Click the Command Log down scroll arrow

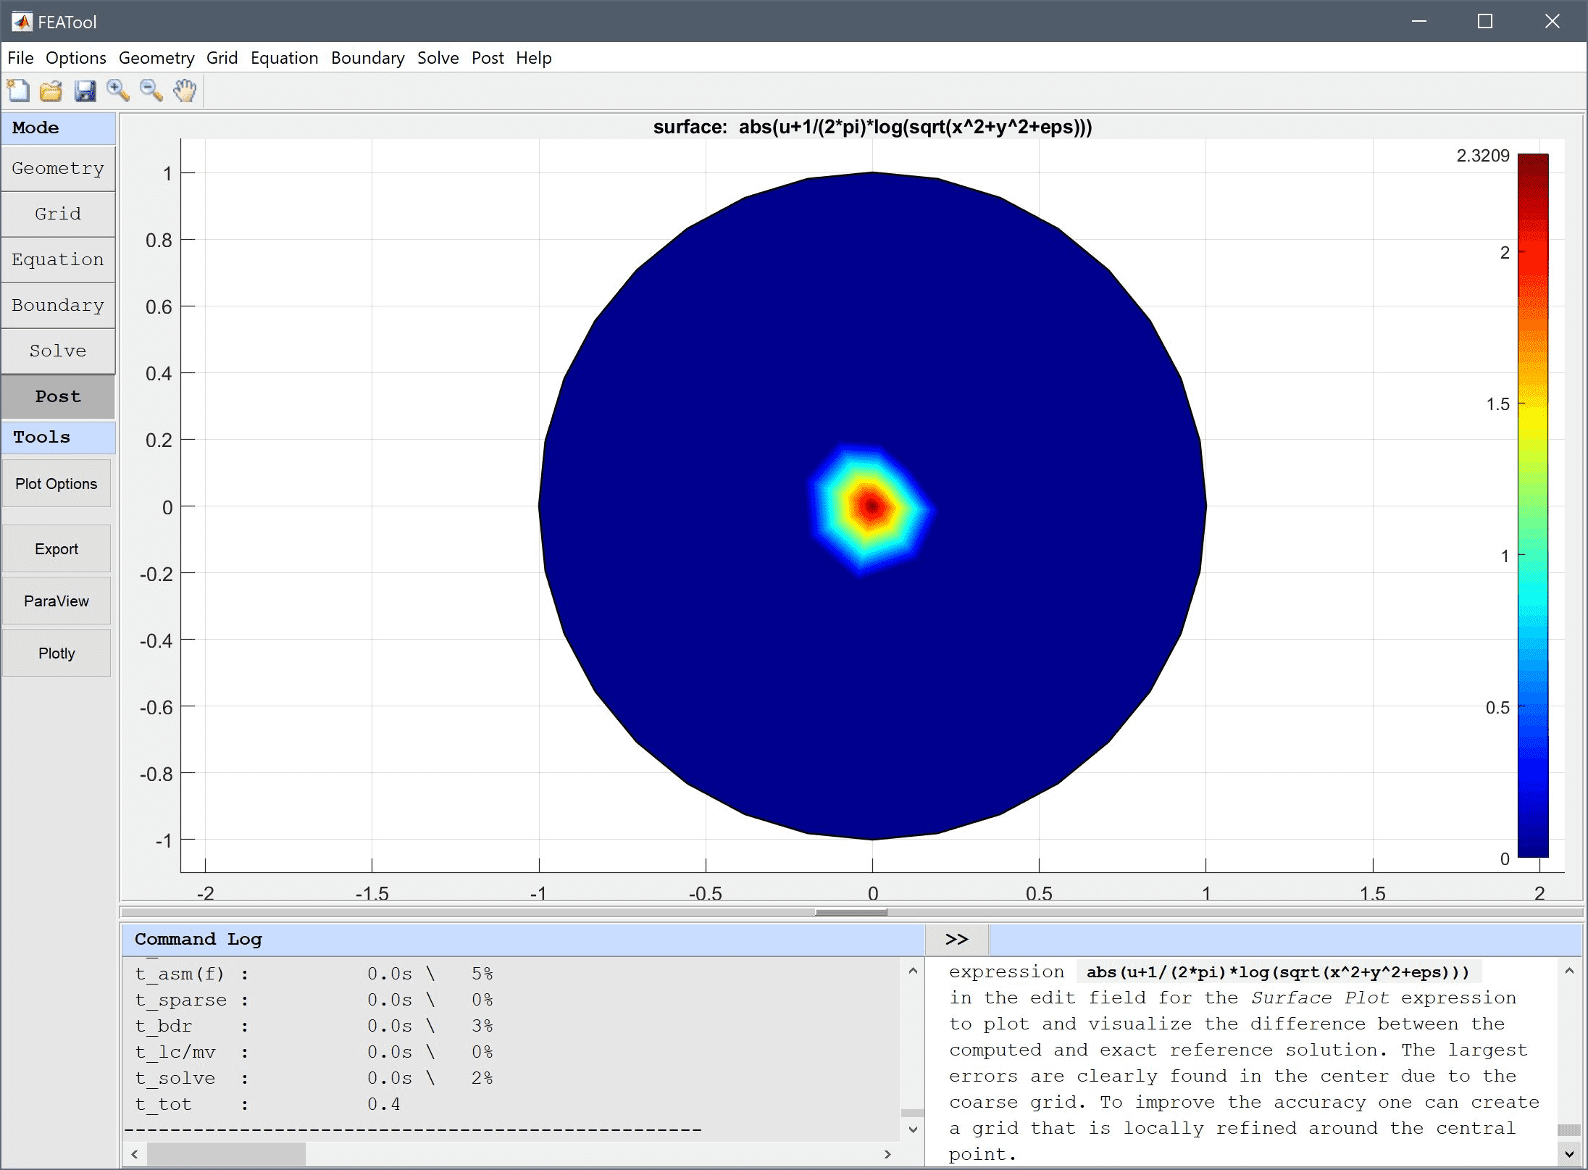(913, 1129)
